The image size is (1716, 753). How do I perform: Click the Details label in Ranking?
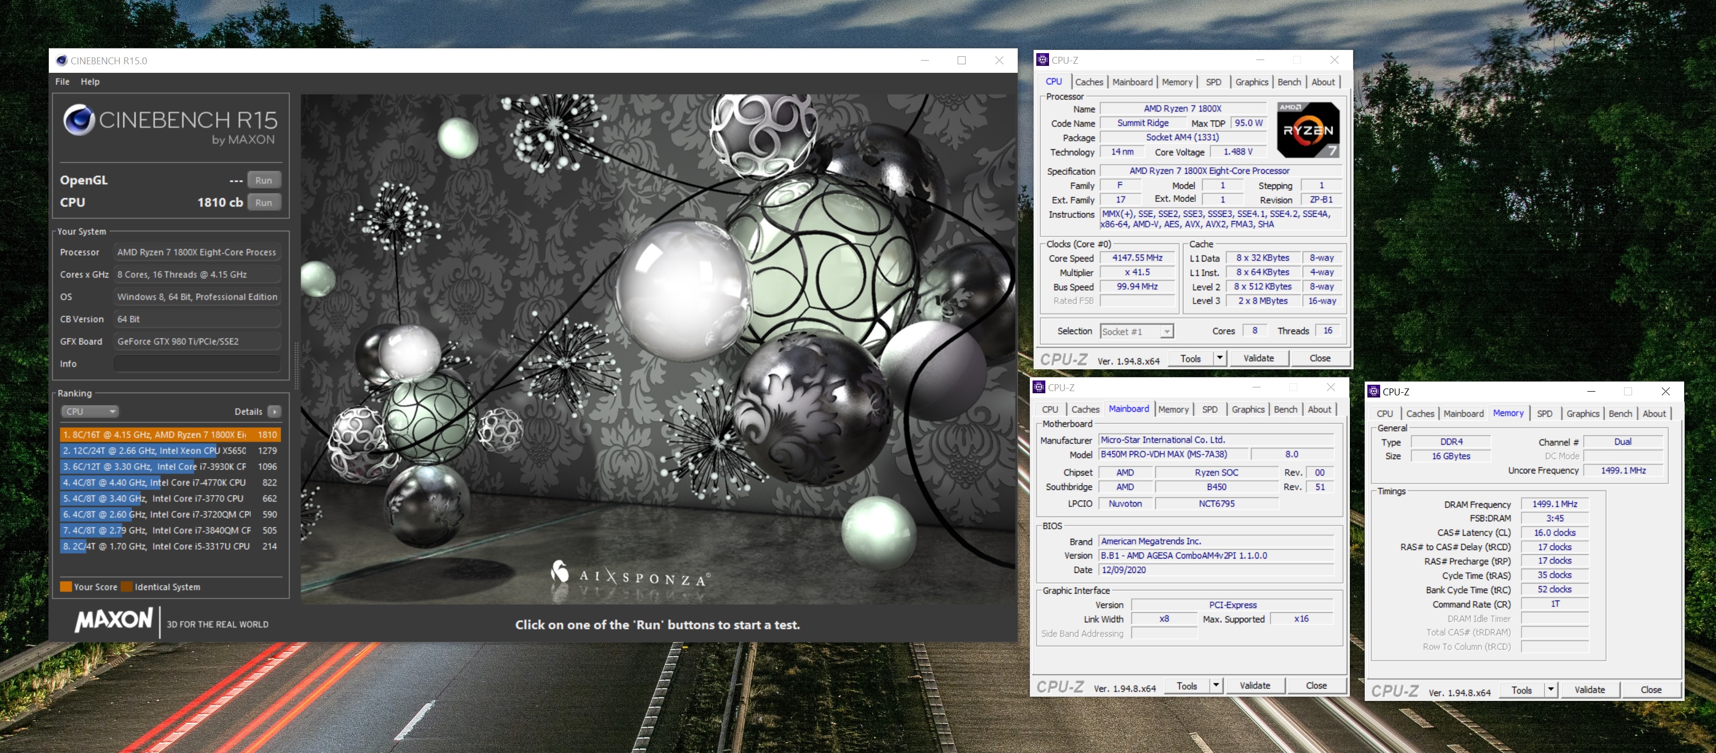[x=248, y=412]
